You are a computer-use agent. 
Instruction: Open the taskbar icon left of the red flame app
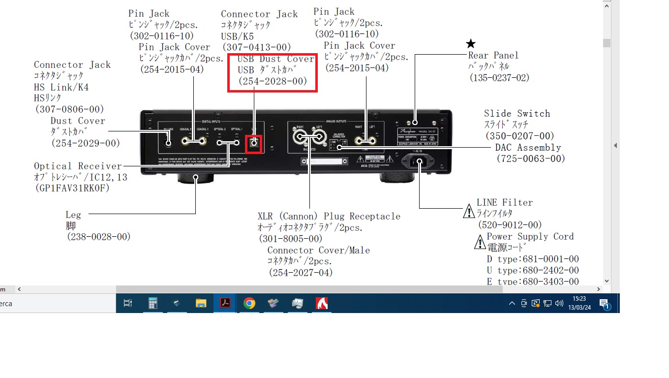tap(297, 303)
